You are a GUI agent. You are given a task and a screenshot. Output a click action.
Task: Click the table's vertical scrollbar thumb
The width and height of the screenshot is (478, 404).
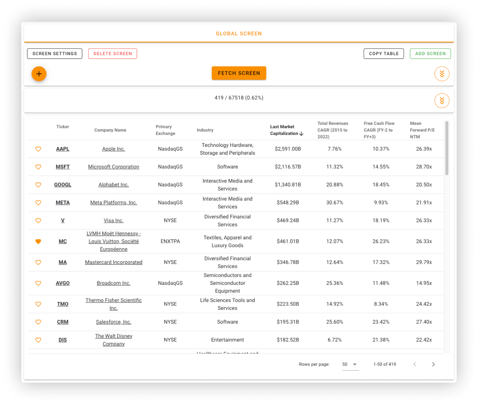[x=447, y=148]
